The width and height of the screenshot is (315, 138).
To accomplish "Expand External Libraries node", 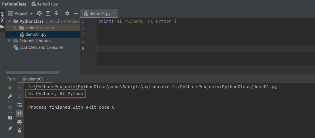I will pyautogui.click(x=9, y=41).
